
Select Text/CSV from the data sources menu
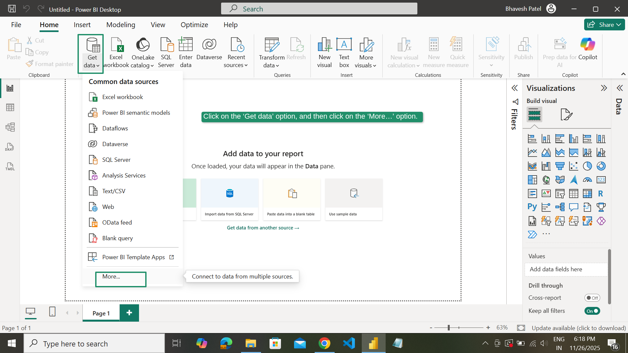click(x=113, y=191)
